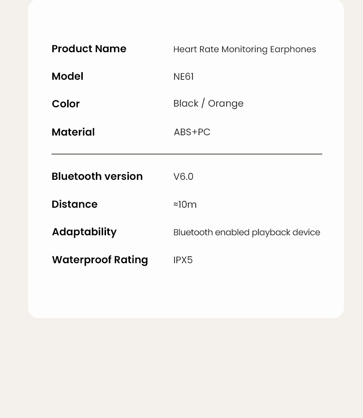
Task: Select the IPX5 waterproof rating value
Action: (x=183, y=260)
